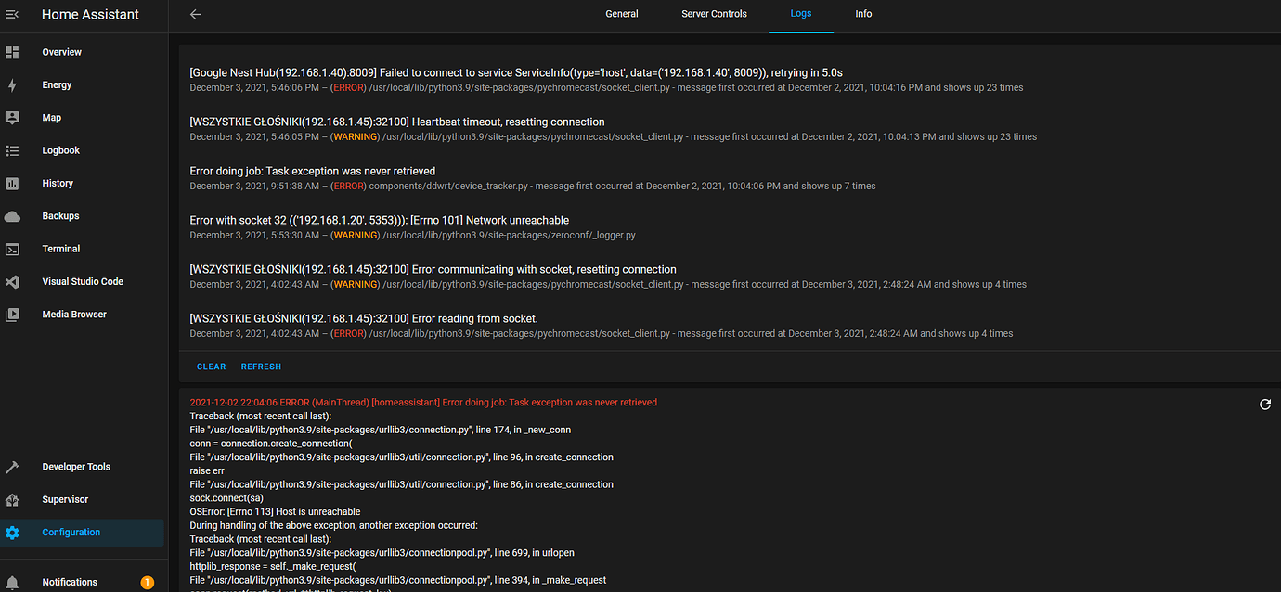The image size is (1281, 592).
Task: Refresh the error log list
Action: [261, 366]
